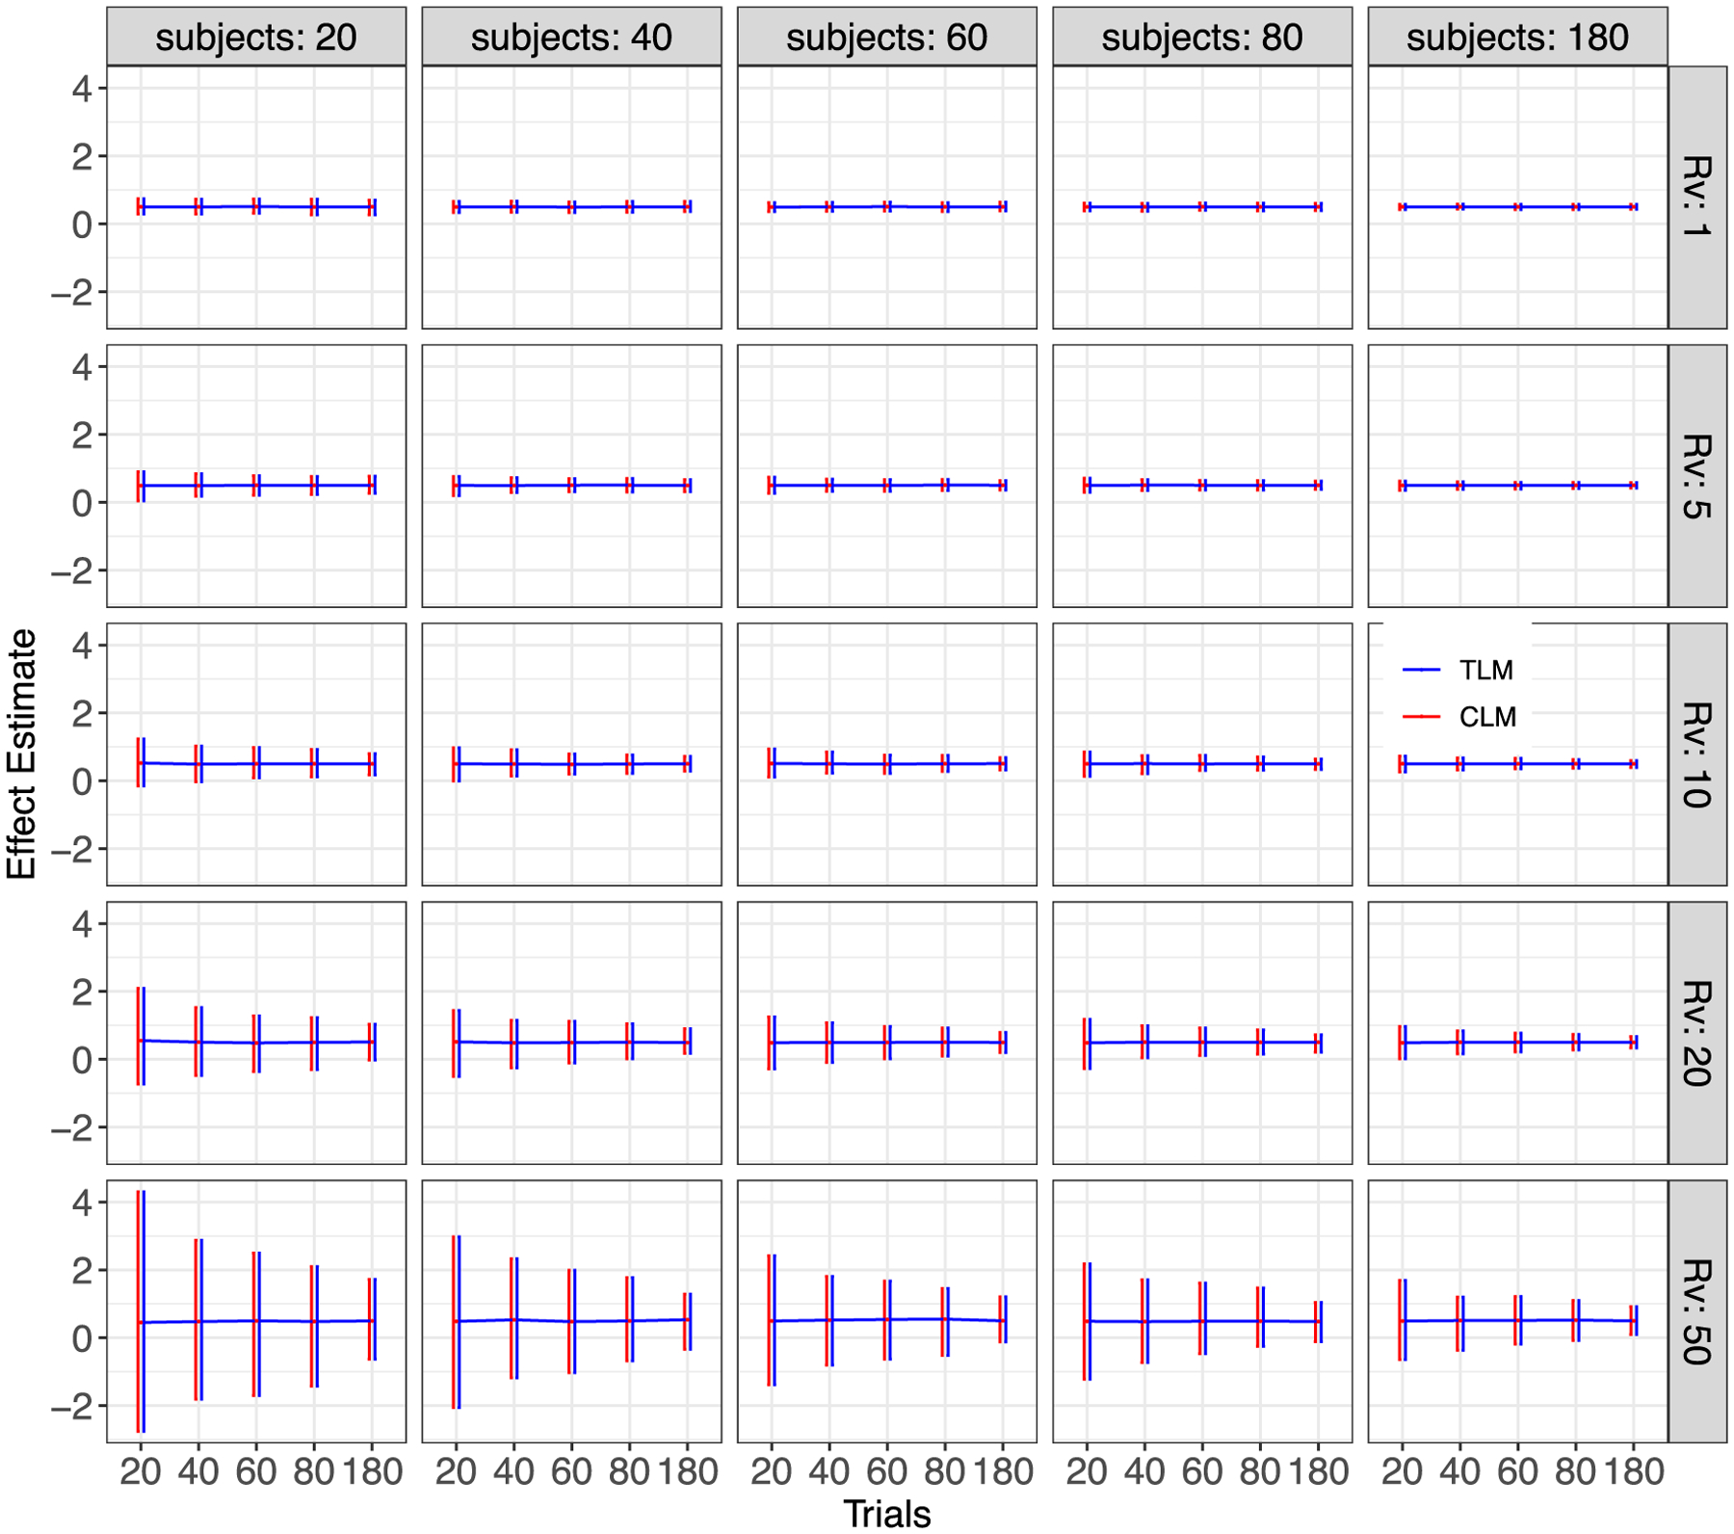
Task: Click the y-axis tick label 4 in the Rv: 1 row
Action: 83,89
